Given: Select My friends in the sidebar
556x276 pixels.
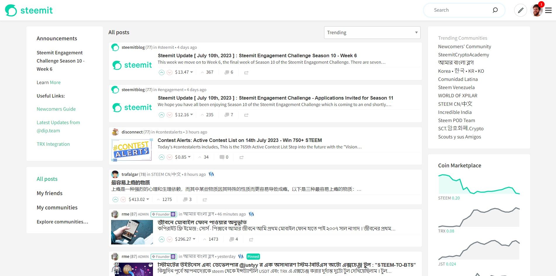Looking at the screenshot, I should pyautogui.click(x=49, y=193).
